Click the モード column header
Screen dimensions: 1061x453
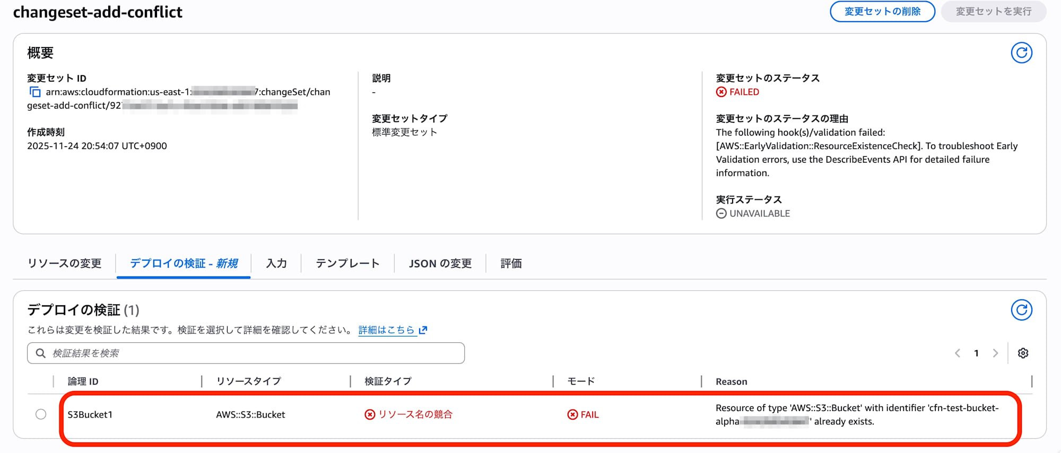click(581, 381)
